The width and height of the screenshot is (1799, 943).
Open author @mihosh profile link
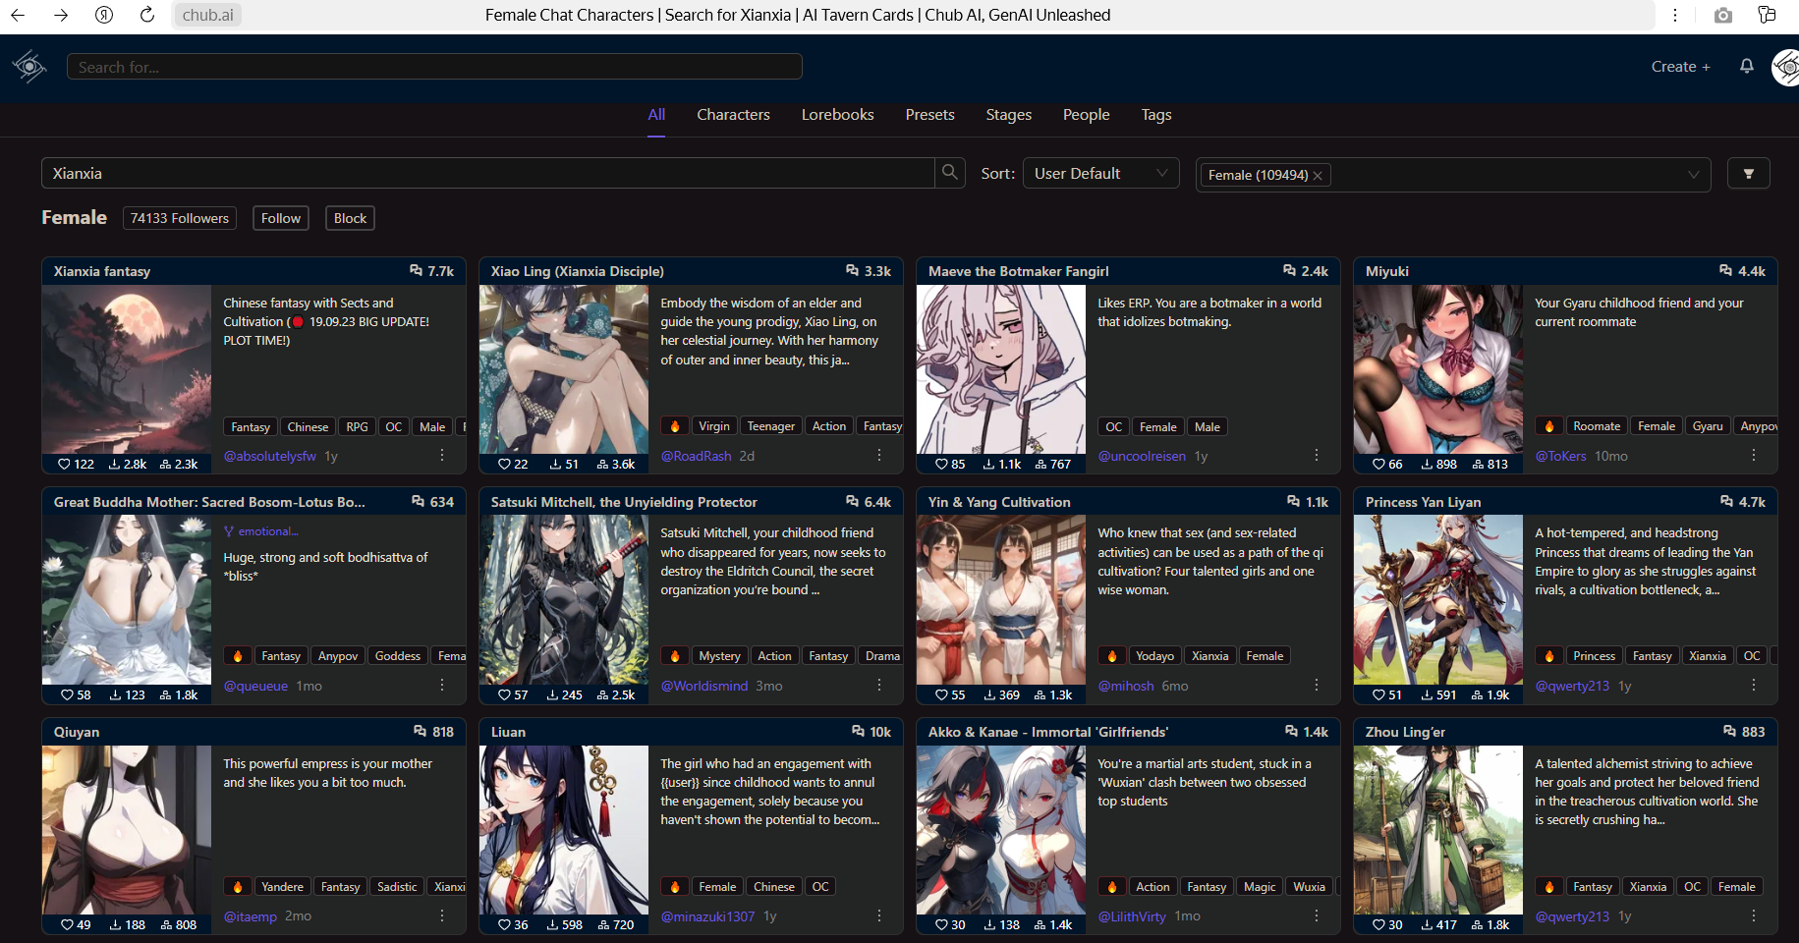pyautogui.click(x=1126, y=686)
